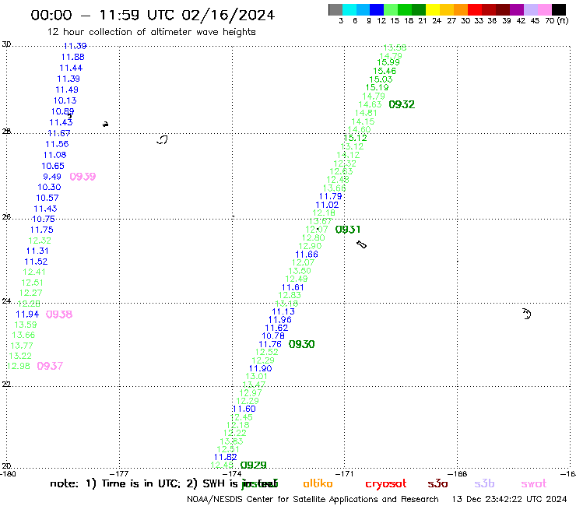This screenshot has height=506, width=576.
Task: Click the wave height value '11.31'
Action: click(37, 251)
